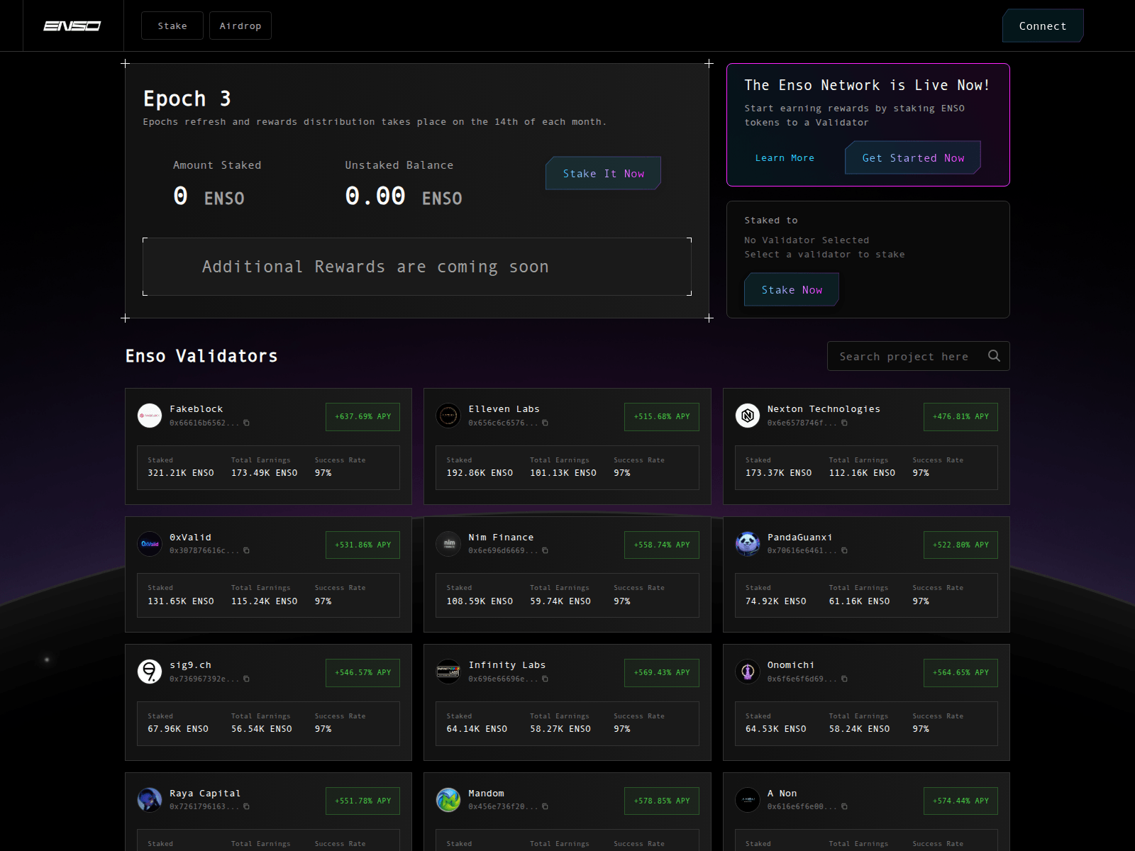Click the Additional Rewards coming soon banner
This screenshot has height=851, width=1135.
point(417,267)
